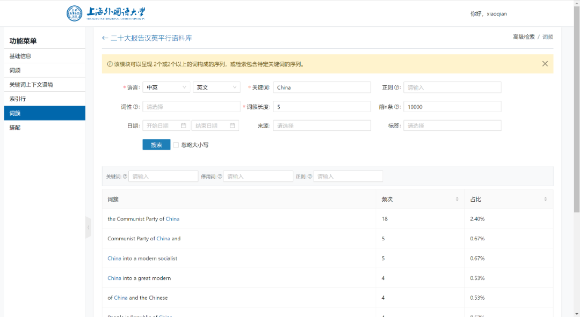Go back using the left arrow icon

click(x=105, y=38)
